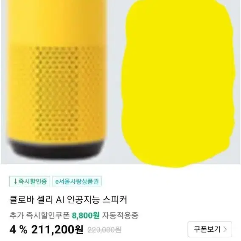
Task: Click the crossed-out 220,000원 original price
Action: click(104, 230)
